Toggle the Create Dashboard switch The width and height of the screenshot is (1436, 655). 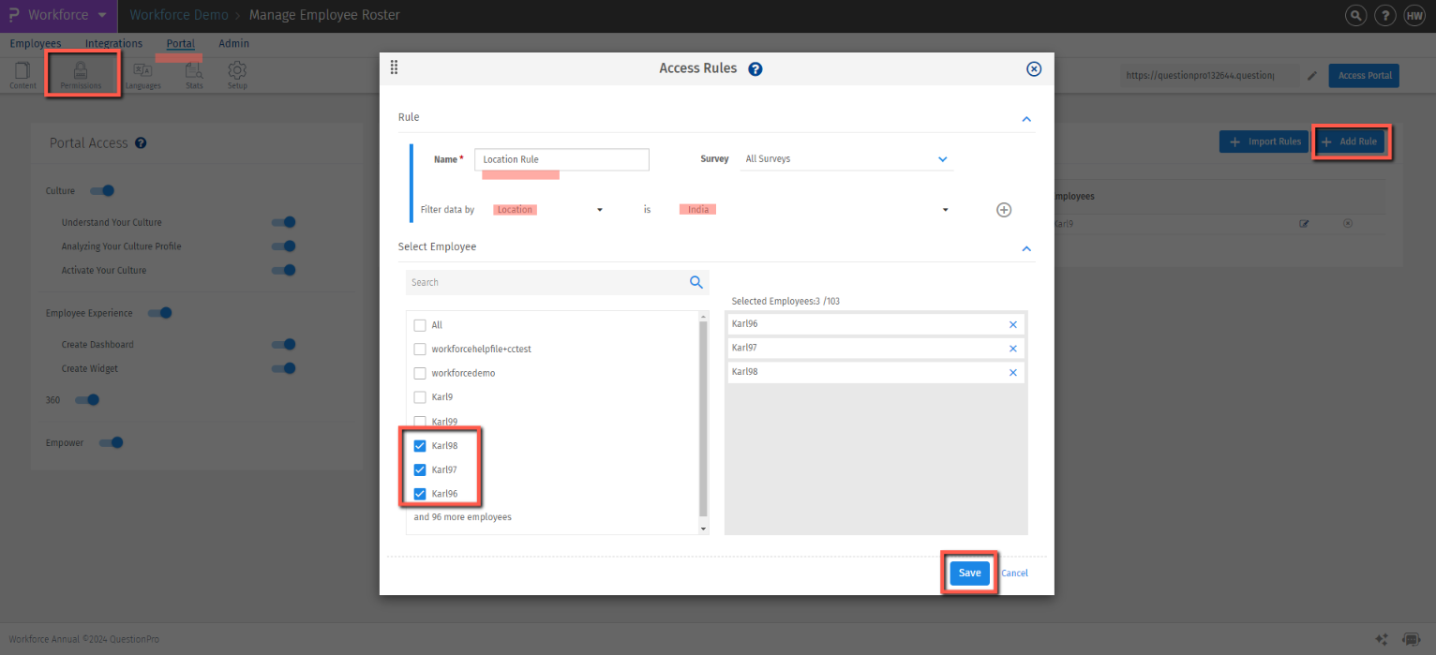pyautogui.click(x=283, y=345)
